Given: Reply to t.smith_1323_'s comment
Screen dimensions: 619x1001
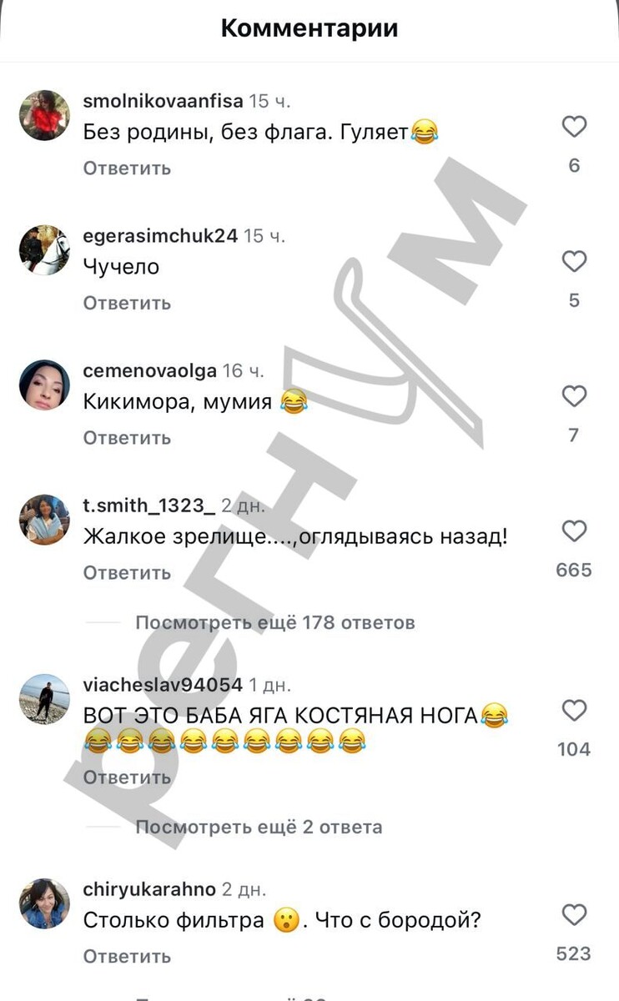Looking at the screenshot, I should 127,573.
